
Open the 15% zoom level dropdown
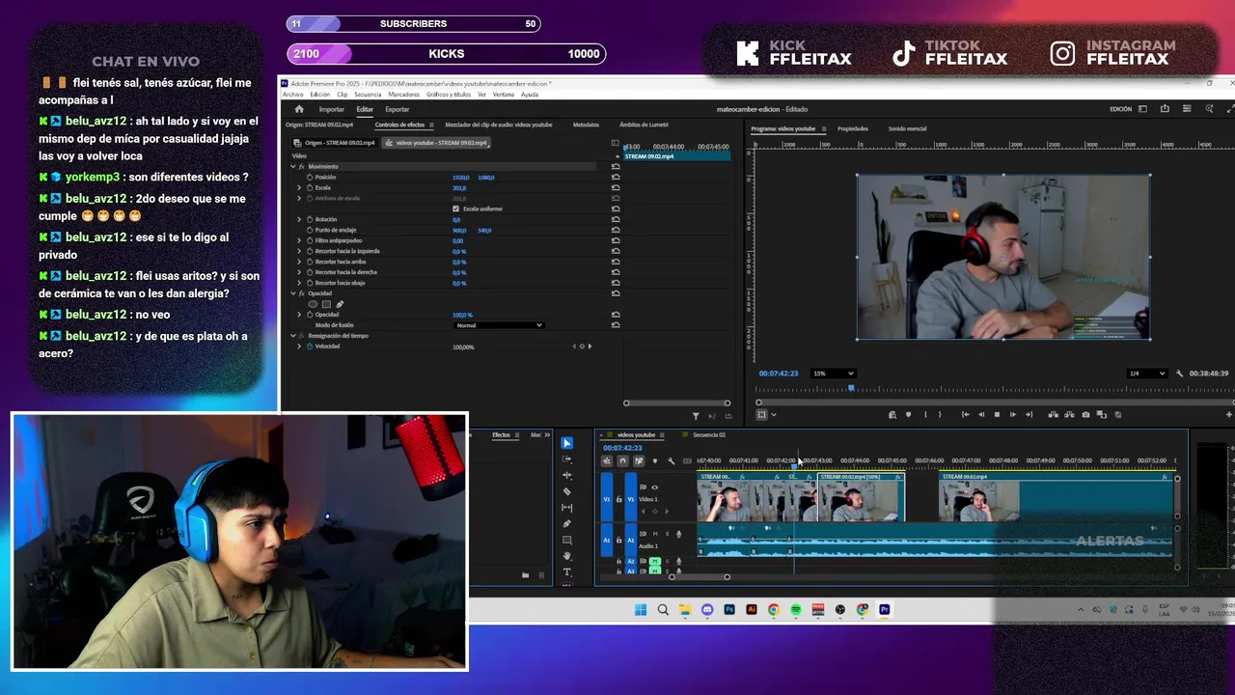click(x=833, y=374)
